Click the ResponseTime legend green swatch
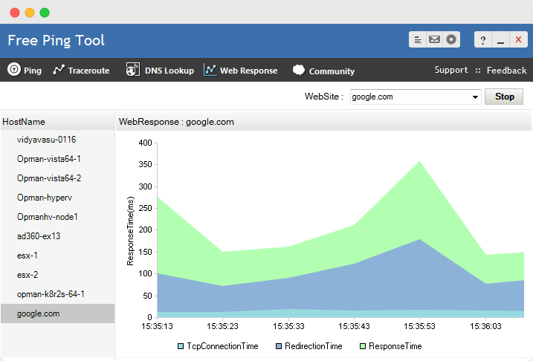Viewport: 533px width, 361px height. click(363, 346)
